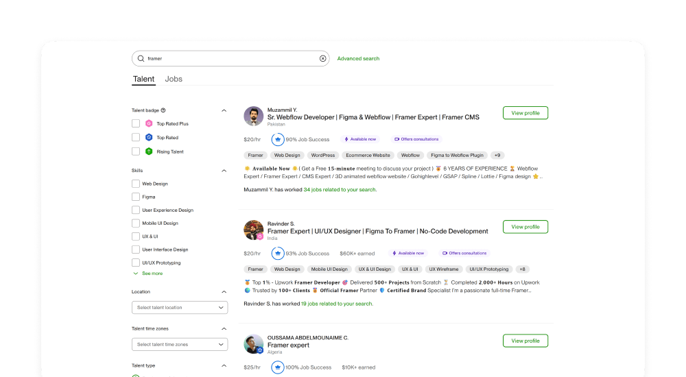Screen dimensions: 686x377
Task: Select the UX & UI skill checkbox
Action: point(136,236)
